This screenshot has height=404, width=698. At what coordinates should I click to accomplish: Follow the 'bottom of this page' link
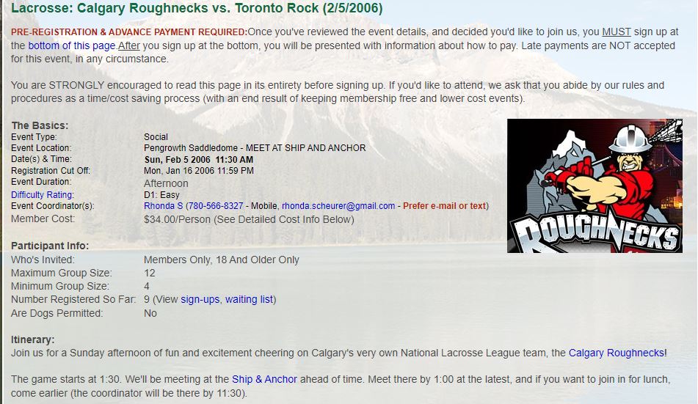[72, 45]
